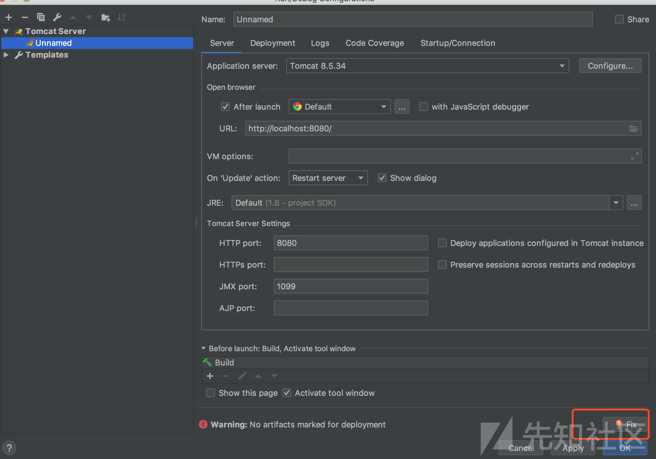Edit the before launch task

pyautogui.click(x=242, y=376)
